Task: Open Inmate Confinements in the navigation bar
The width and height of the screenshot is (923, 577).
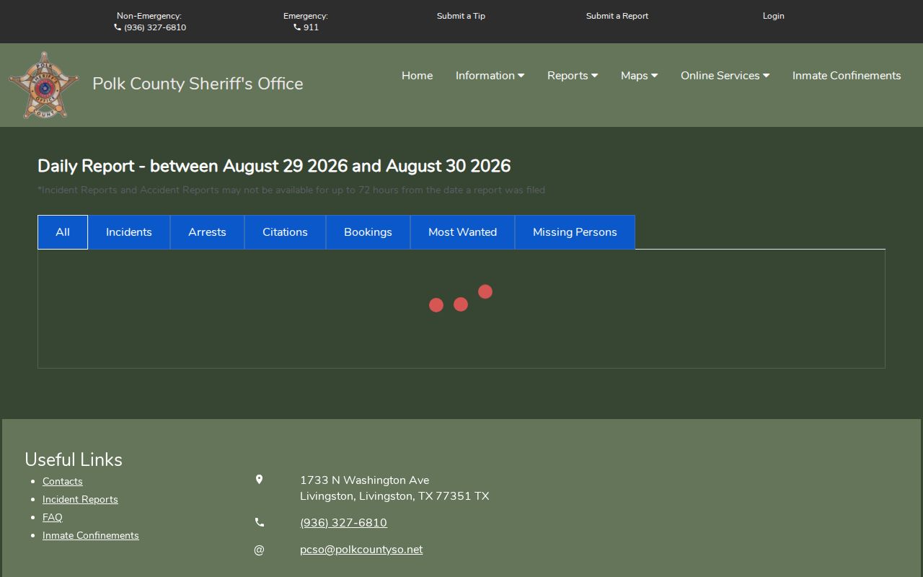Action: pos(847,76)
